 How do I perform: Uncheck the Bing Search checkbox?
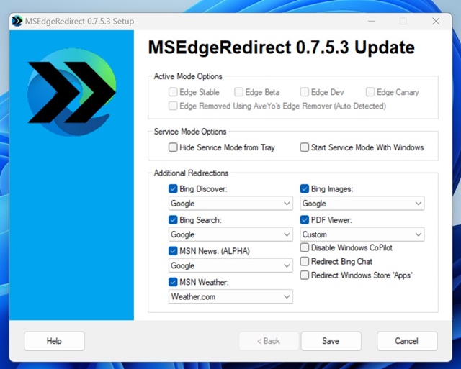click(x=173, y=220)
